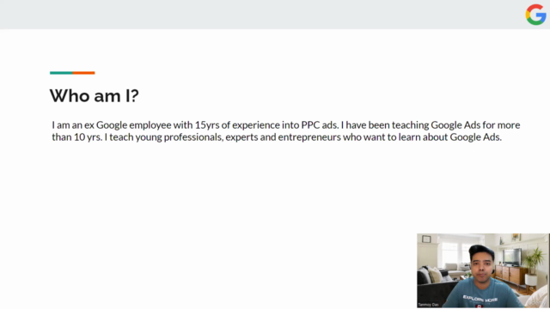550x309 pixels.
Task: Select the teal segment of the accent line
Action: 61,73
